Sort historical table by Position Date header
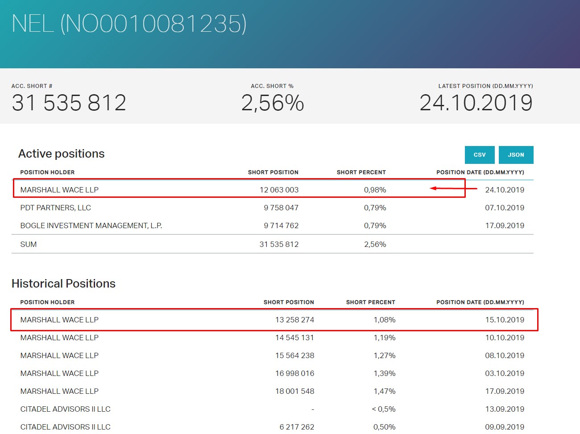Screen dimensions: 580x434 coord(480,302)
